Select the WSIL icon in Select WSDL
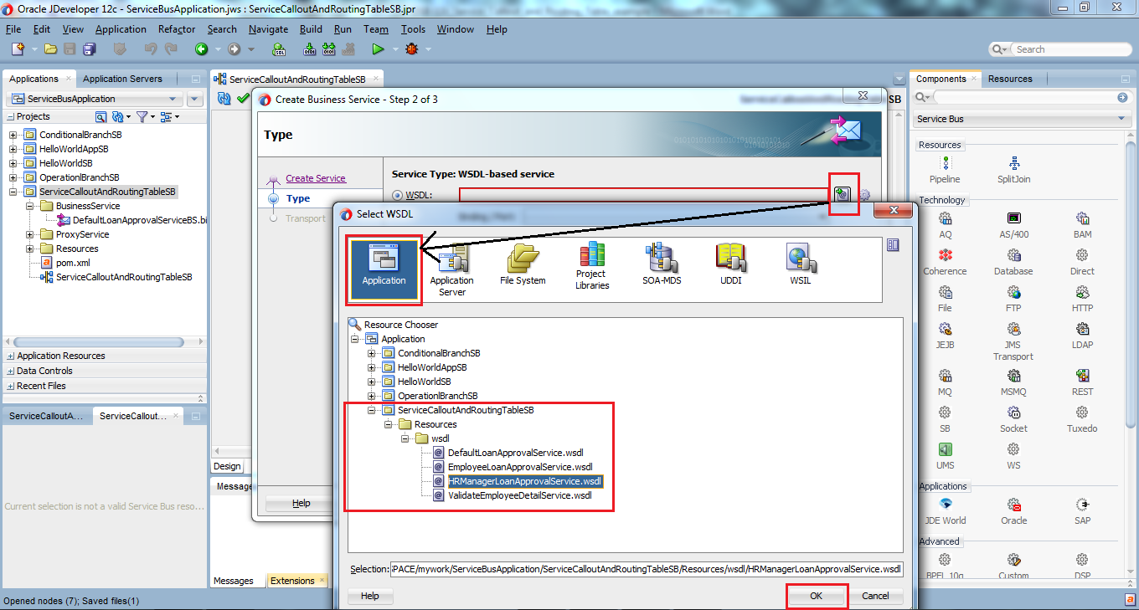The height and width of the screenshot is (610, 1139). coord(799,264)
